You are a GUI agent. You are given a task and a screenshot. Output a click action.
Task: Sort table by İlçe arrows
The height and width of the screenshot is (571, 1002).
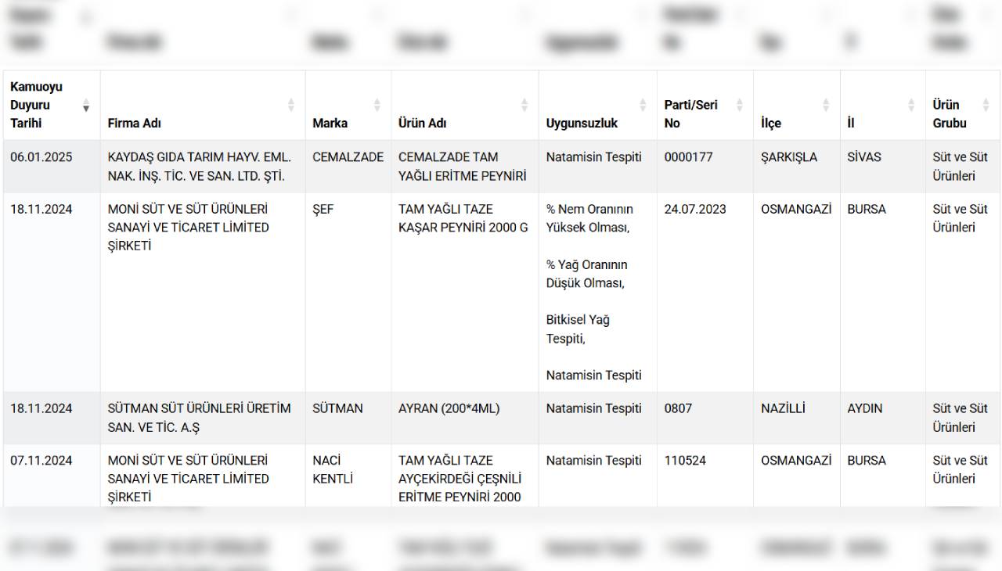[x=826, y=105]
